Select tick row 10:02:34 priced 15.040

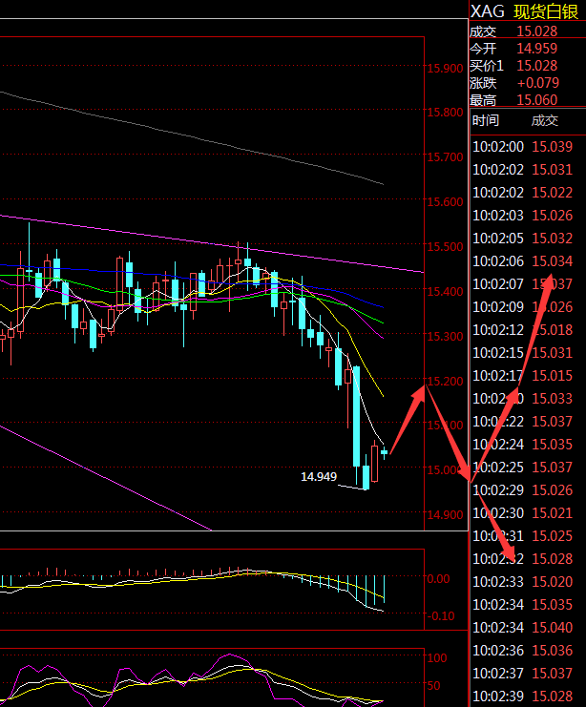point(522,628)
